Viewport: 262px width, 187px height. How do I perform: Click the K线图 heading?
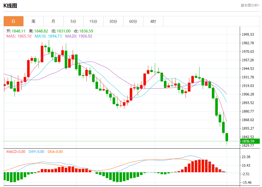(x=10, y=6)
